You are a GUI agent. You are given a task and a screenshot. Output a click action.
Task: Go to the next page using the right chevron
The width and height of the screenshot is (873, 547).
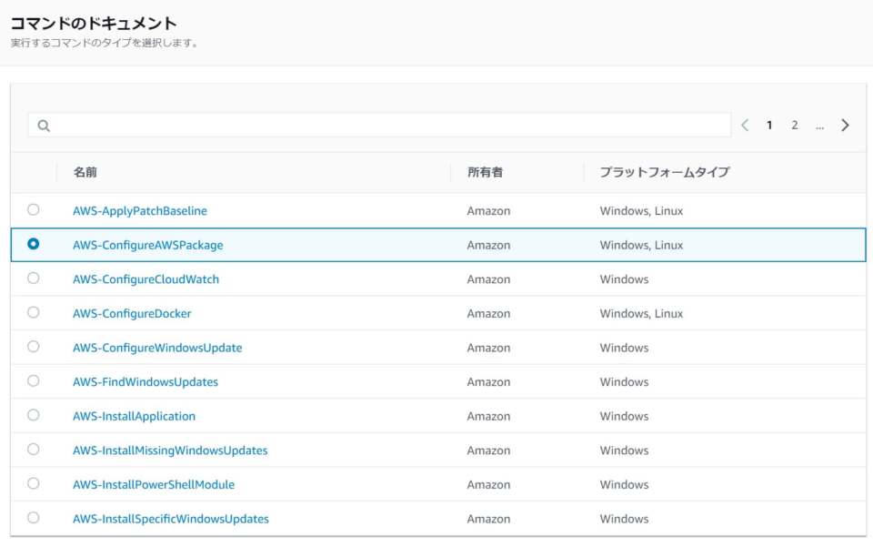pos(845,125)
